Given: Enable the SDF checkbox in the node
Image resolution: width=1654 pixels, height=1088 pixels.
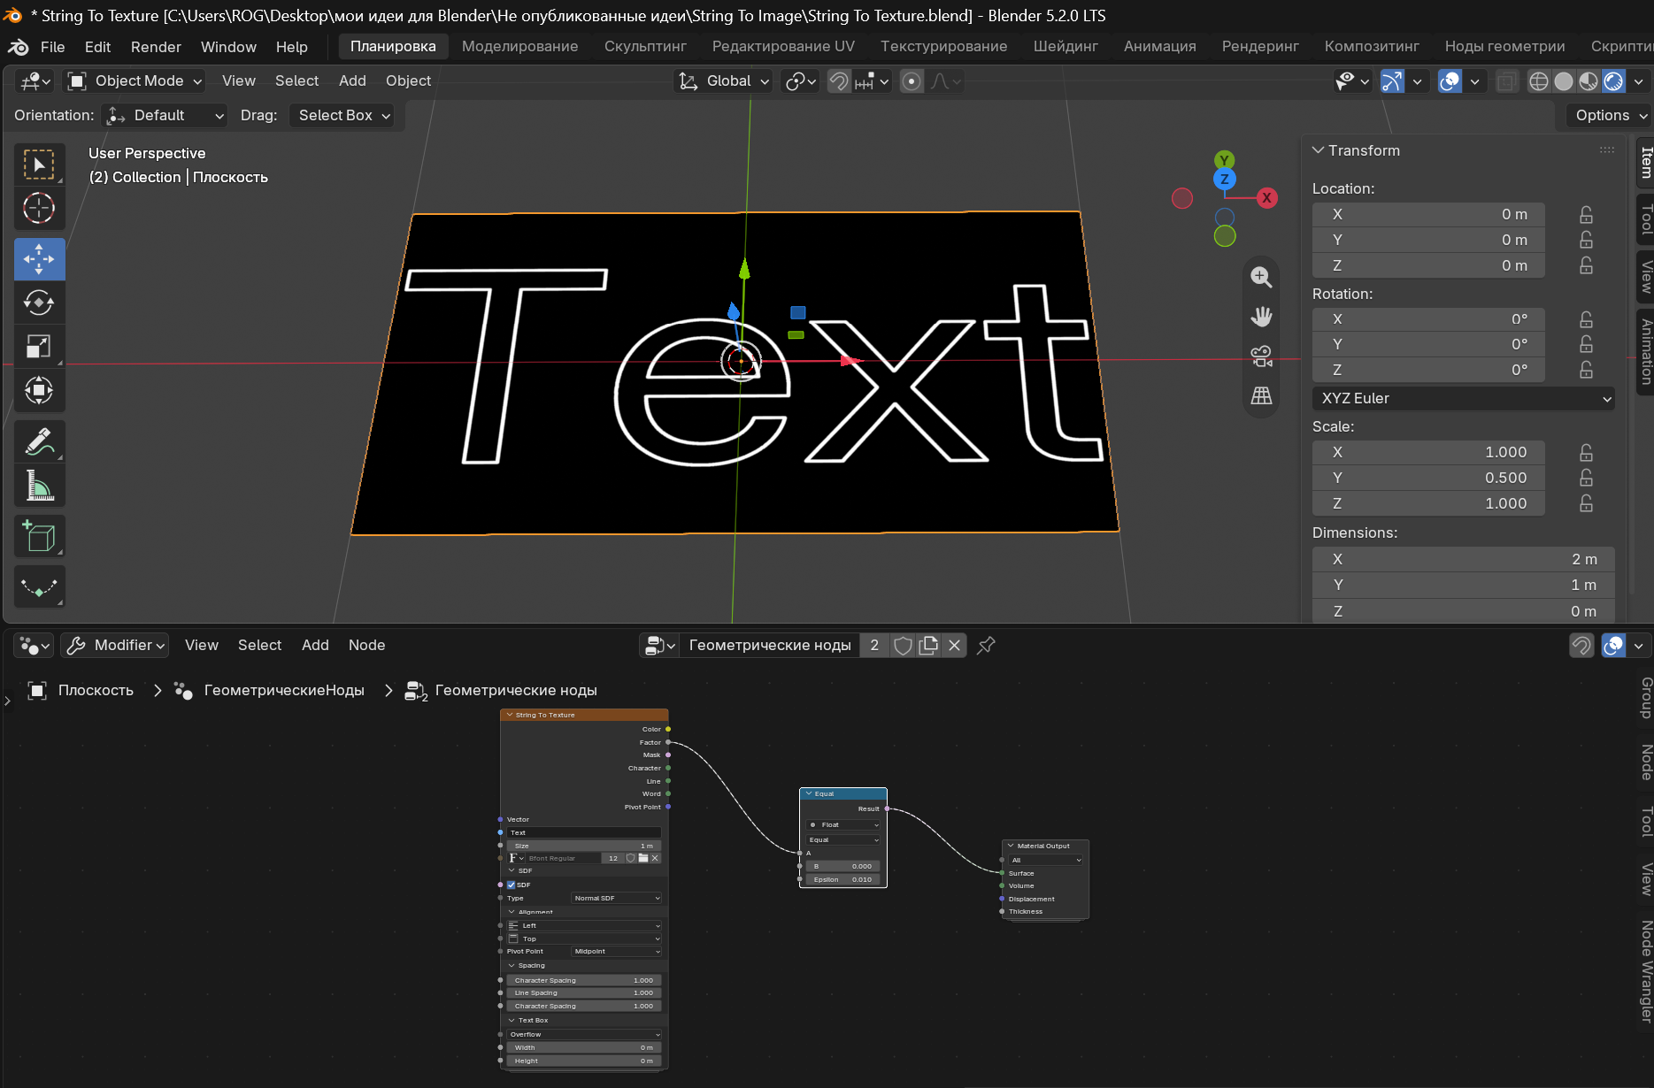Looking at the screenshot, I should click(x=511, y=885).
